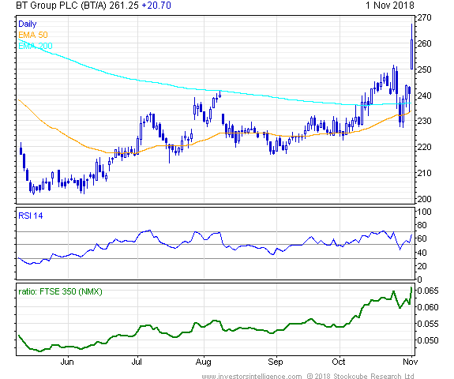Click the 0.055 ratio axis label
Viewport: 454px width, 379px height.
428,324
